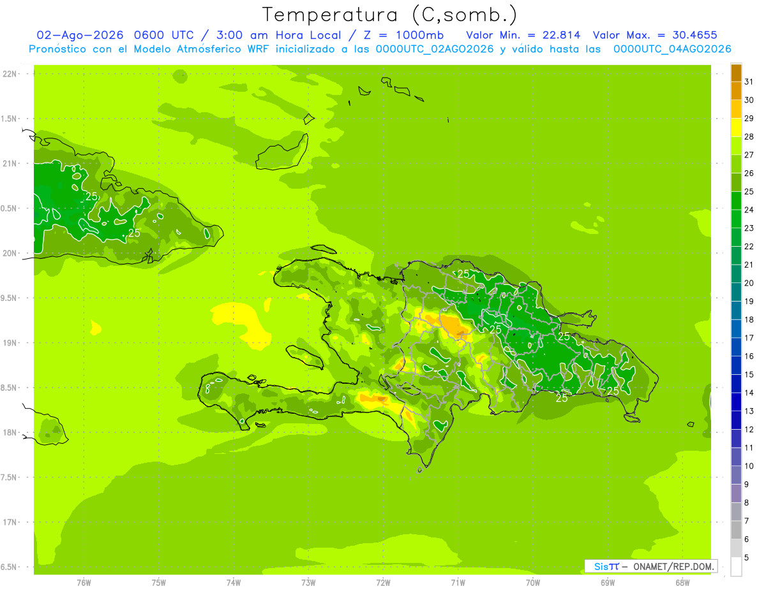Click the 18N latitude tick label
Image resolution: width=766 pixels, height=591 pixels.
tap(10, 432)
